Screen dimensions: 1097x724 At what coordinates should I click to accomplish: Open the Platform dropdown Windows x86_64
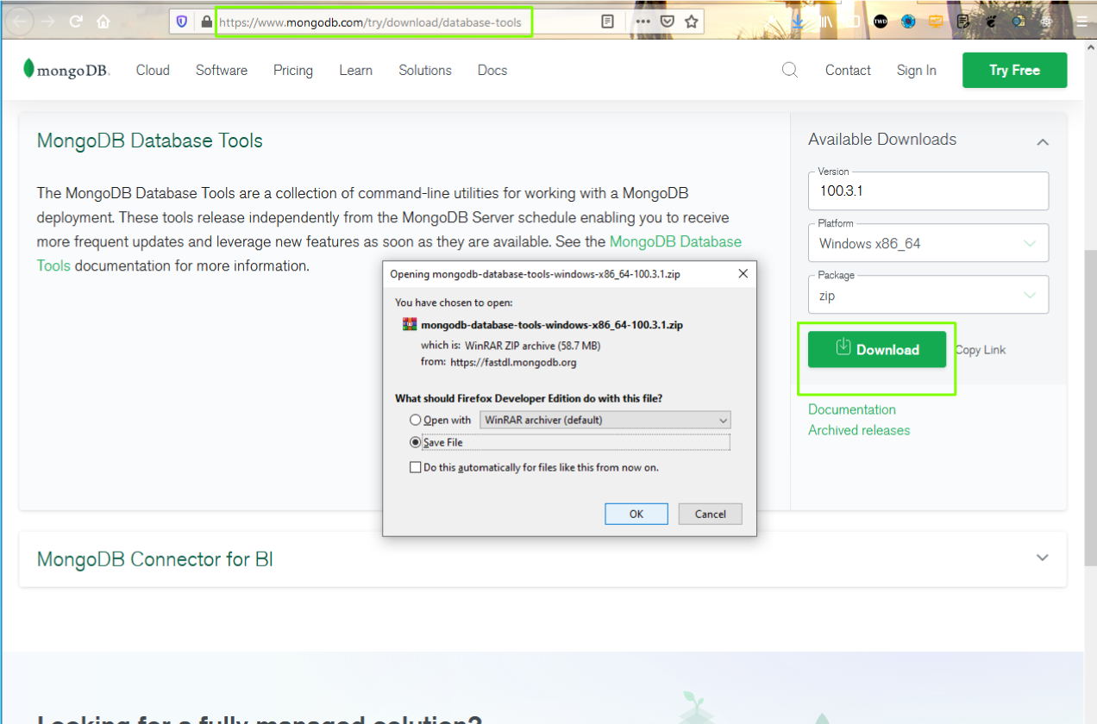coord(929,243)
